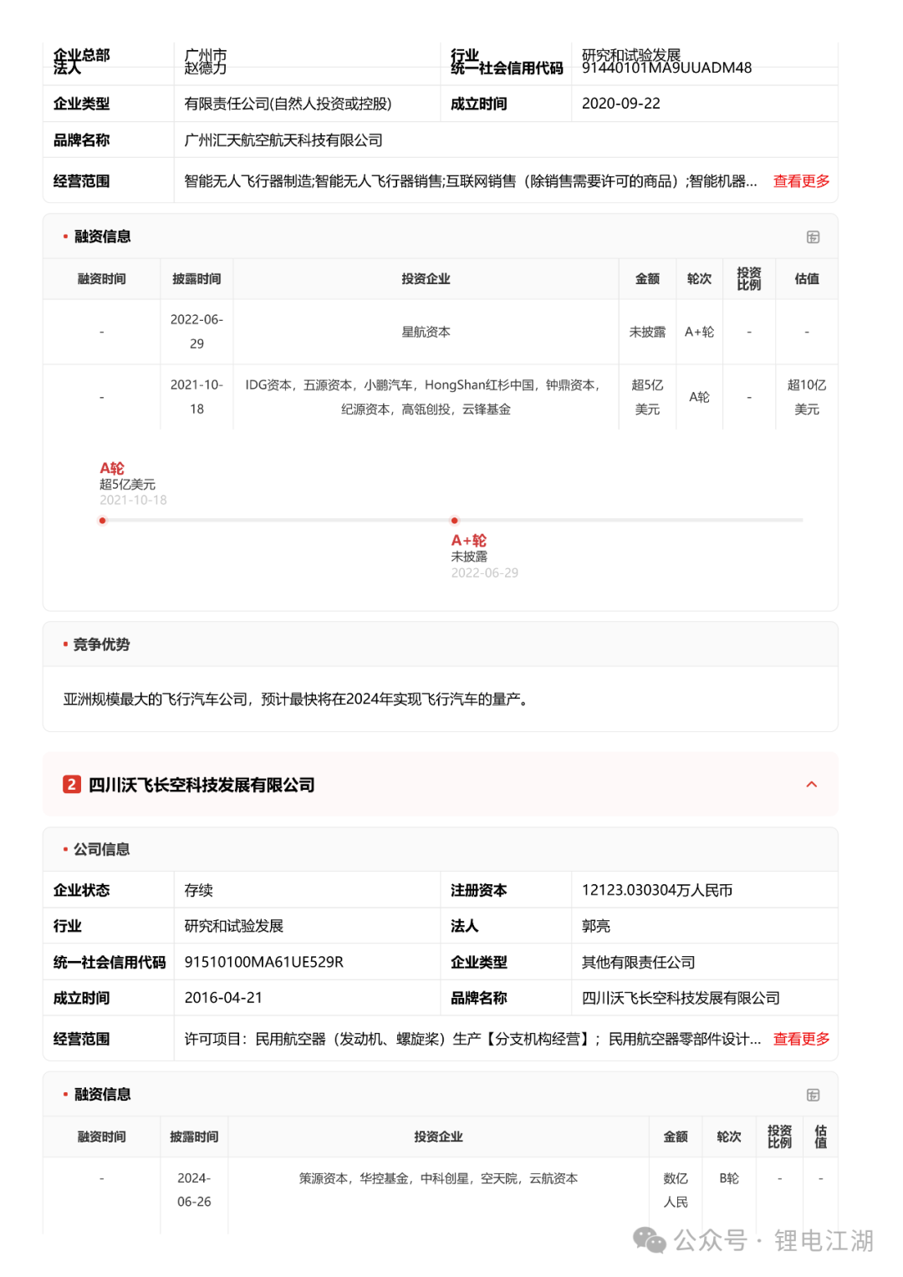The width and height of the screenshot is (903, 1277).
Task: Click the founding date 2020-09-22
Action: click(x=620, y=104)
